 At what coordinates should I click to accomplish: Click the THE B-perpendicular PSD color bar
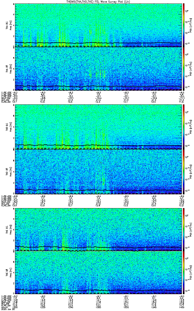184,229
